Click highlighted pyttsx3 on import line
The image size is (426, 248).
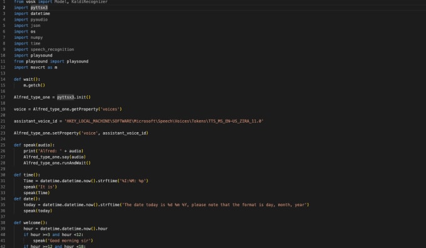39,8
